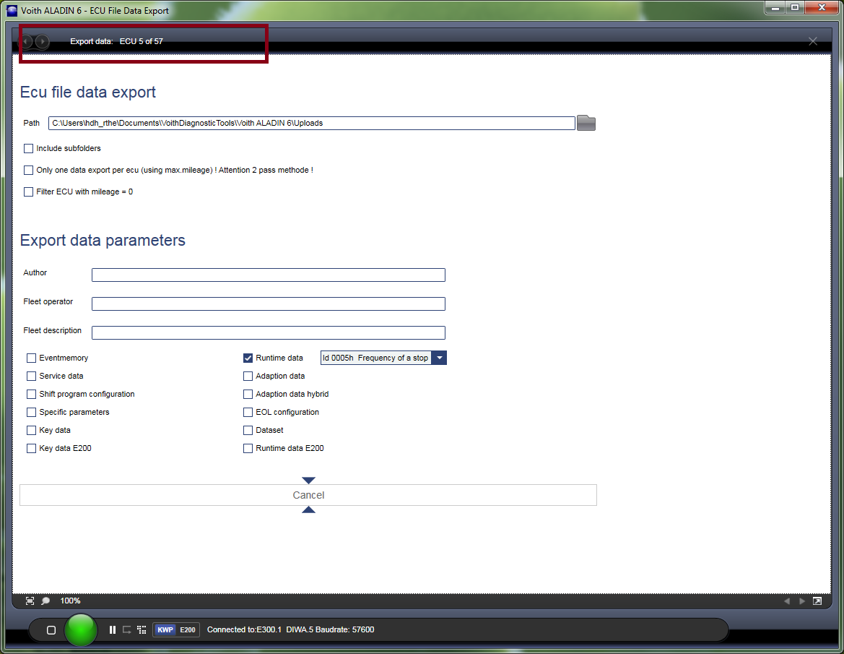Image resolution: width=844 pixels, height=654 pixels.
Task: Check the Service data checkbox
Action: (31, 376)
